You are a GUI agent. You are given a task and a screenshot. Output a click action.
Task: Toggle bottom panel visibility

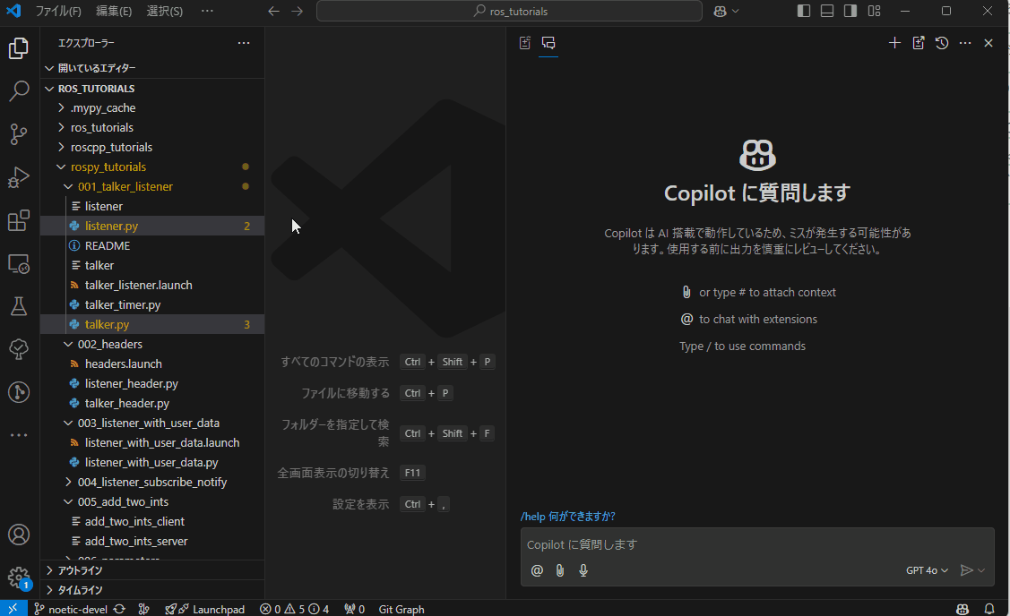coord(827,11)
